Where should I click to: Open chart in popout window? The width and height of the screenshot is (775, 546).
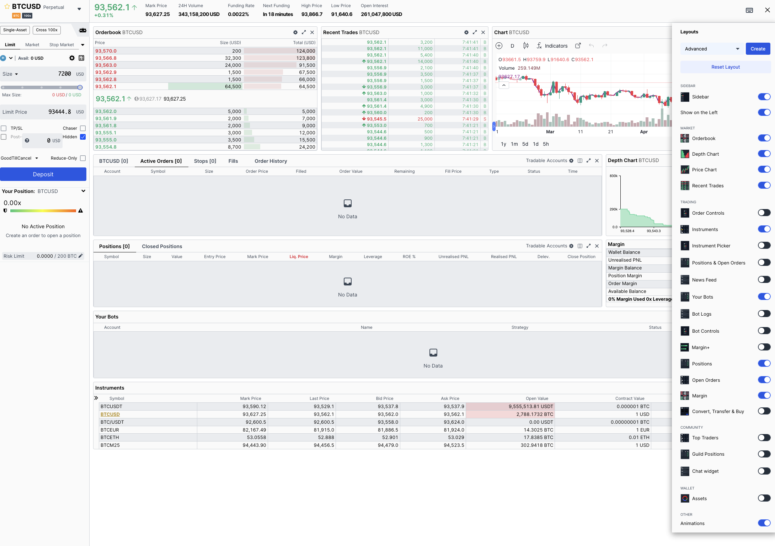point(578,46)
